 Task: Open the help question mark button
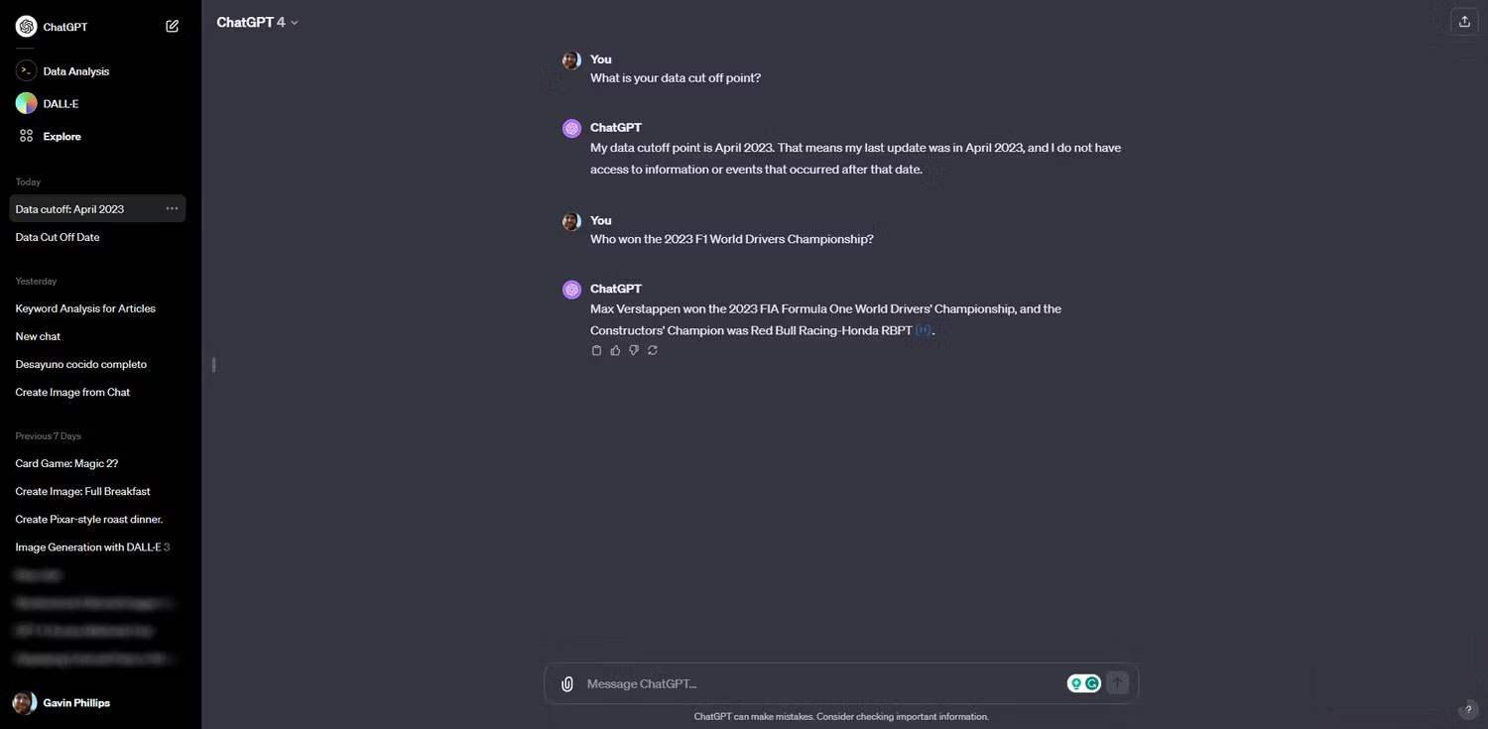(x=1469, y=710)
